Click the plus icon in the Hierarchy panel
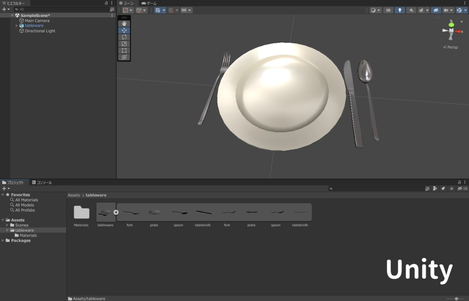 pos(3,9)
